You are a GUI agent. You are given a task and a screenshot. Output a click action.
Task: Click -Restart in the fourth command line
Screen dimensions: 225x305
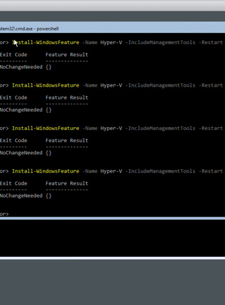point(211,171)
